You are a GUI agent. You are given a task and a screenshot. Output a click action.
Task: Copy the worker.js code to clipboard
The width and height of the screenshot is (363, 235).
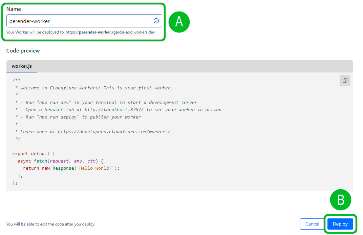345,81
